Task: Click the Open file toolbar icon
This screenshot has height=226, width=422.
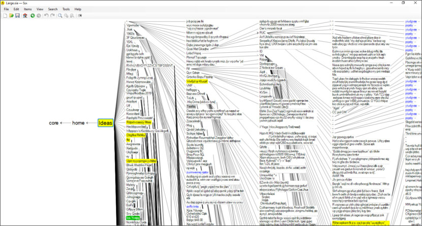Action: pyautogui.click(x=11, y=16)
